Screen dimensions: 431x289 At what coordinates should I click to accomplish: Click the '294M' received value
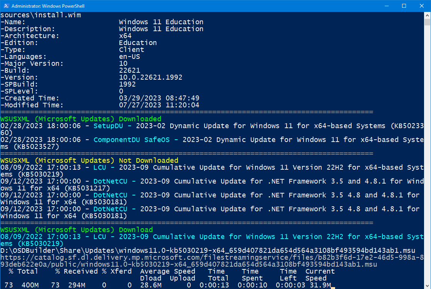[x=77, y=285]
